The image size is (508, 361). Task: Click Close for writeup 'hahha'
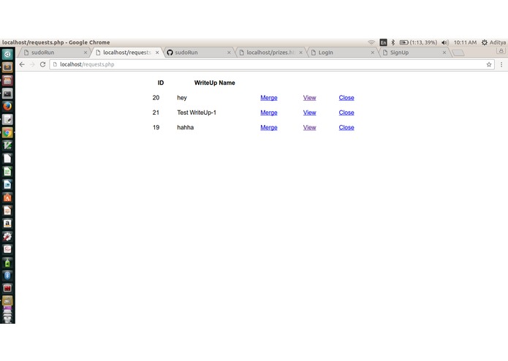pyautogui.click(x=346, y=128)
